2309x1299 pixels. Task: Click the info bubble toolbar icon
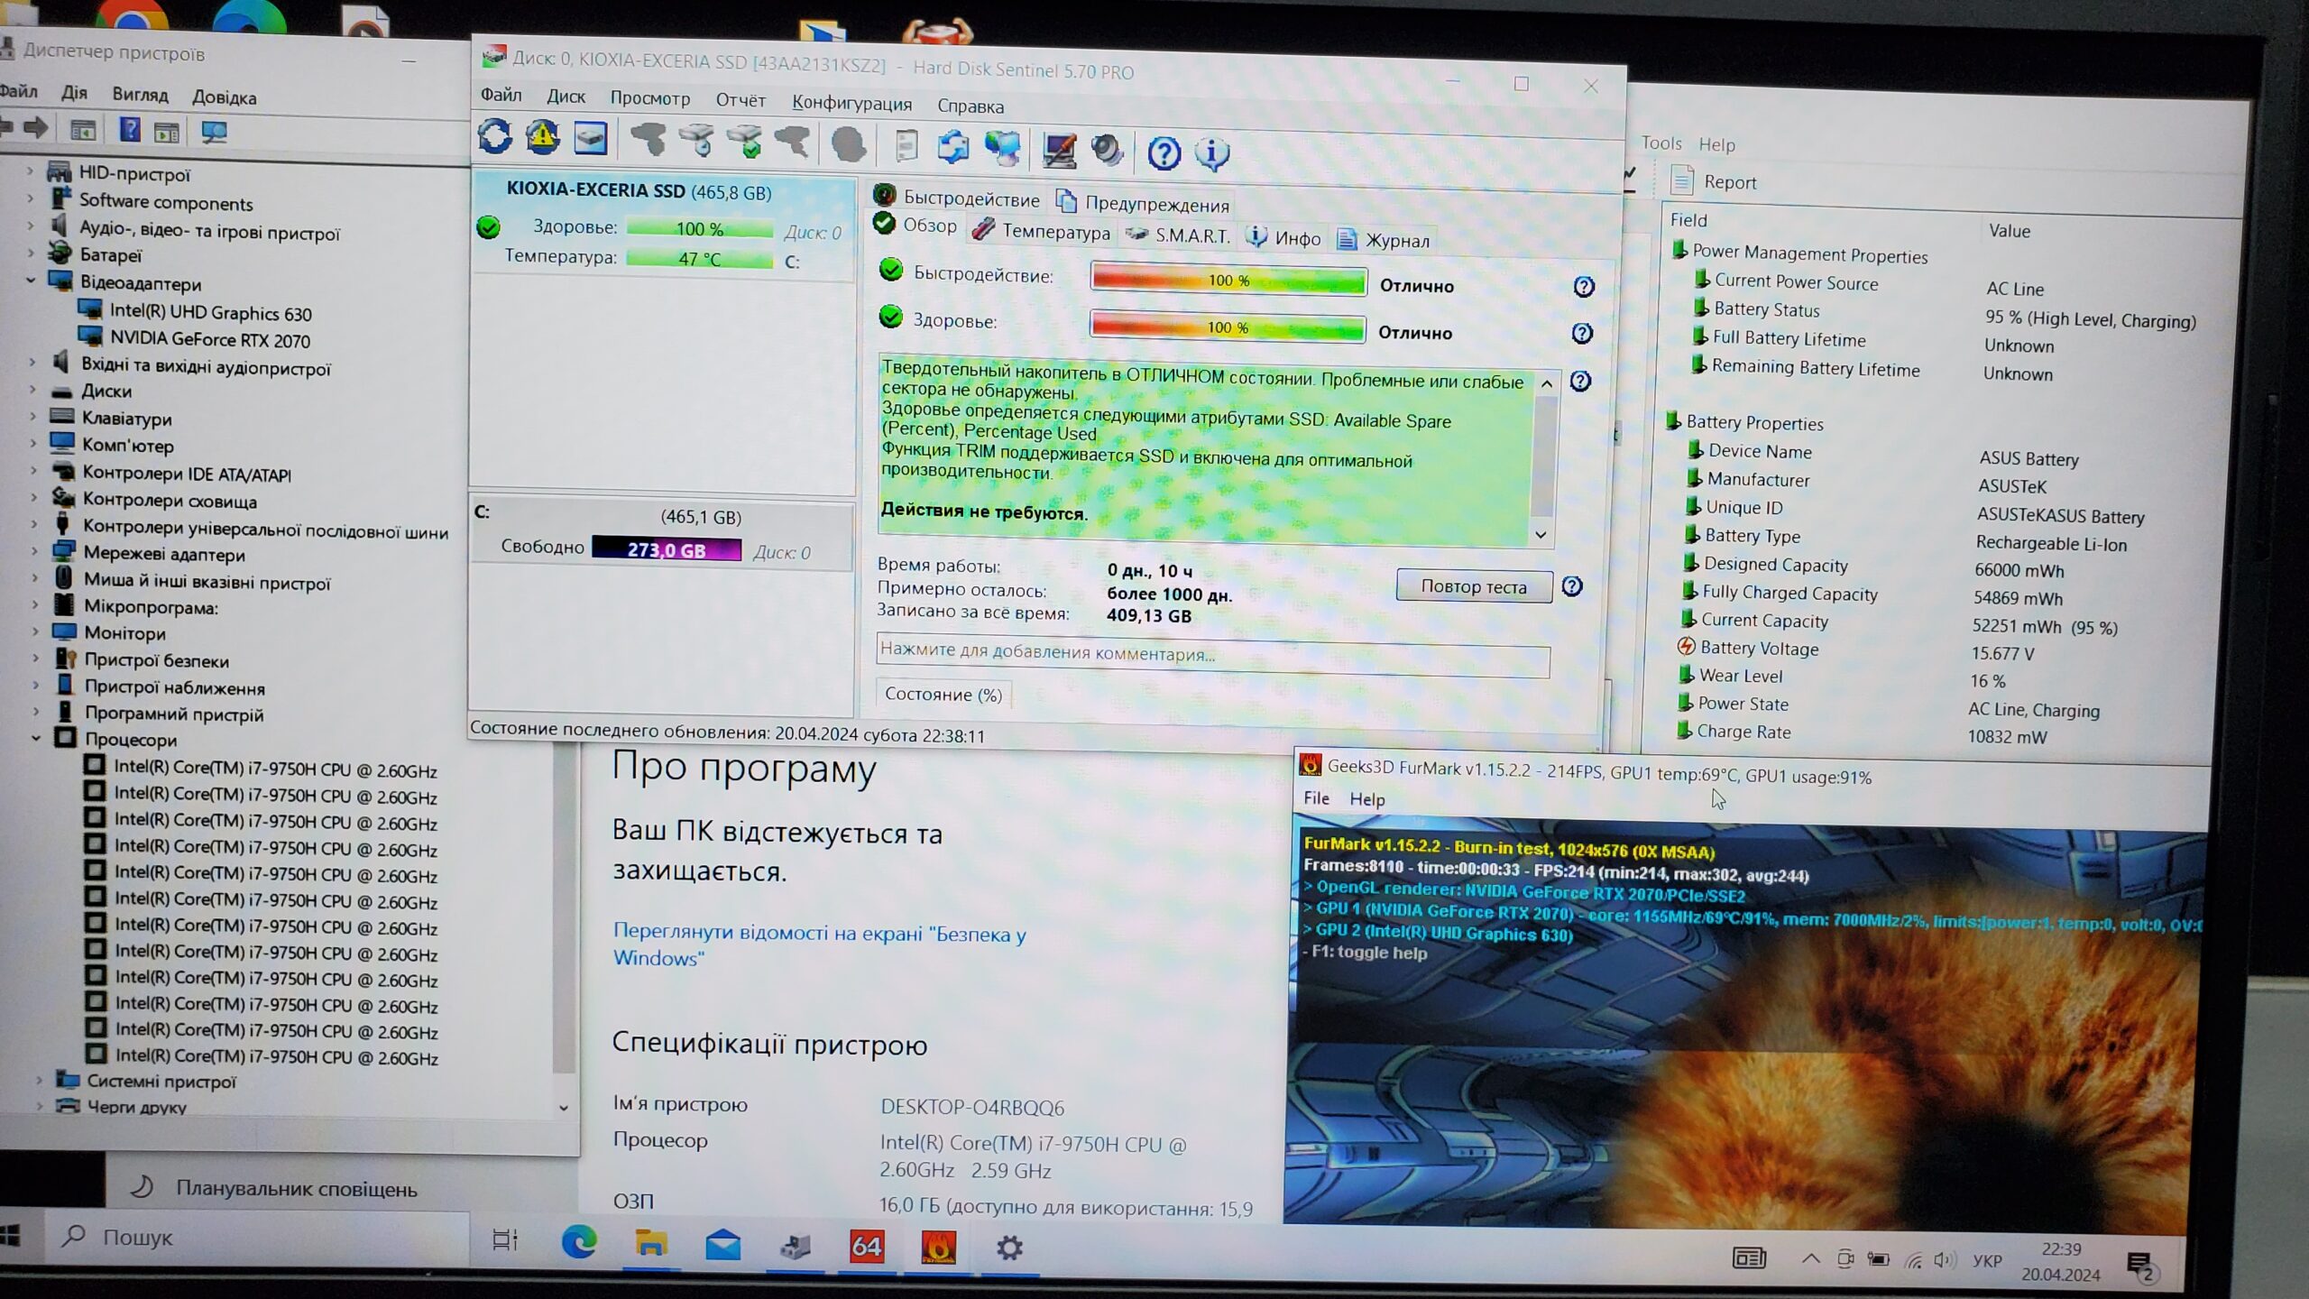[1211, 154]
